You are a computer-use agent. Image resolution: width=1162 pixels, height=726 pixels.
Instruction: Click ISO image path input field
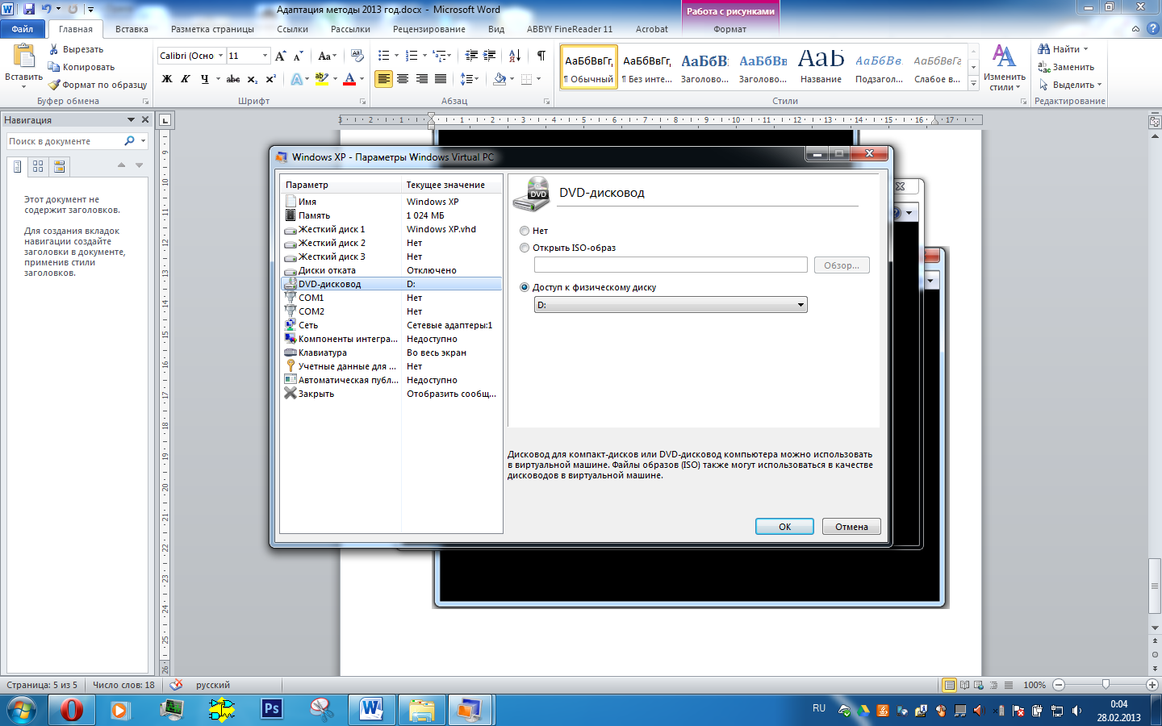pos(671,265)
